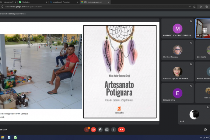Close the Meet browser tab
This screenshot has width=210, height=140.
(x=108, y=2)
